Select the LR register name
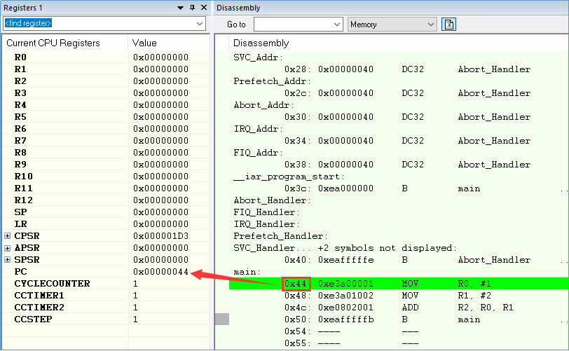 click(20, 224)
